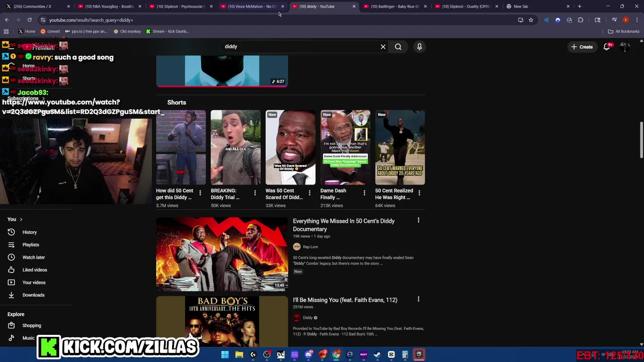Open options for 'Was 50 Cent Scared' short
The height and width of the screenshot is (362, 644).
point(309,193)
